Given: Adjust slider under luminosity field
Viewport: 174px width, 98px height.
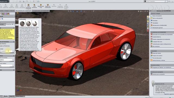Looking at the screenshot, I should [x=7, y=53].
